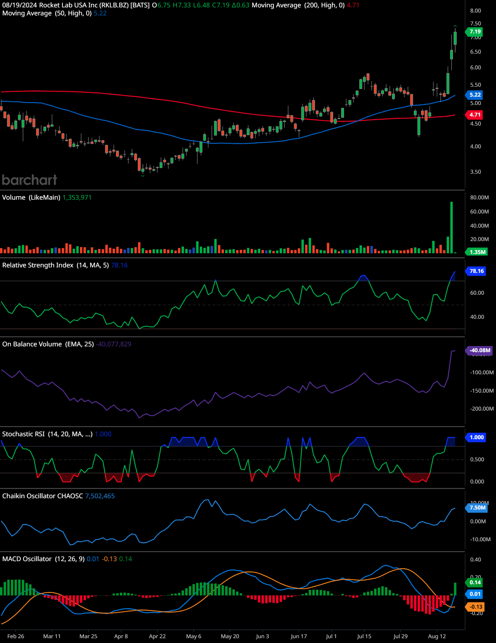The image size is (496, 643).
Task: Click the -40.08M On Balance Volume tag
Action: [479, 350]
